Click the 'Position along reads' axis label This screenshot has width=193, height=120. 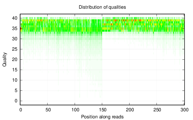pos(102,117)
